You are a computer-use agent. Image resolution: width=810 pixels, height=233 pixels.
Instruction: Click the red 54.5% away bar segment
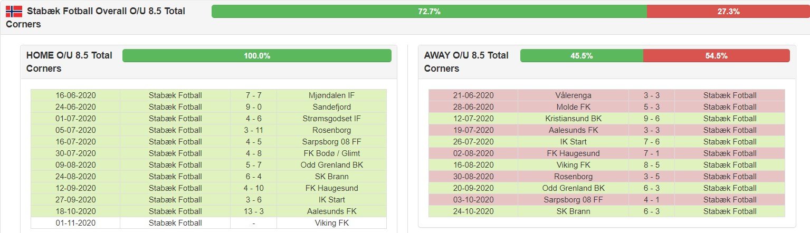716,55
